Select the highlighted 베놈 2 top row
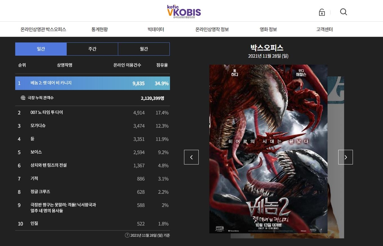Image resolution: width=383 pixels, height=246 pixels. click(93, 83)
